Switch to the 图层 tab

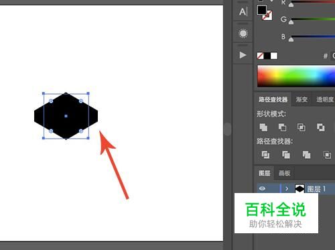click(265, 173)
